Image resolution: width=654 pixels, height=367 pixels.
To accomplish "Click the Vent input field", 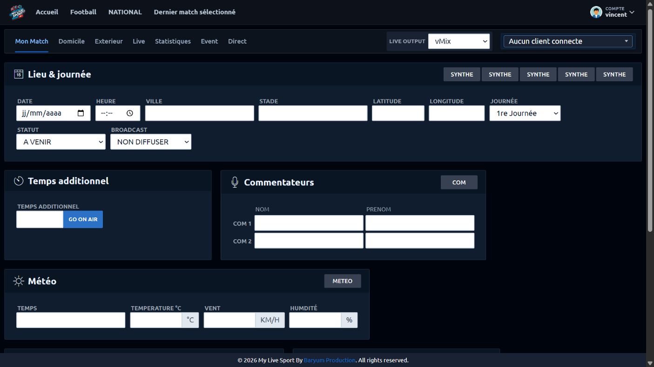I will point(229,320).
